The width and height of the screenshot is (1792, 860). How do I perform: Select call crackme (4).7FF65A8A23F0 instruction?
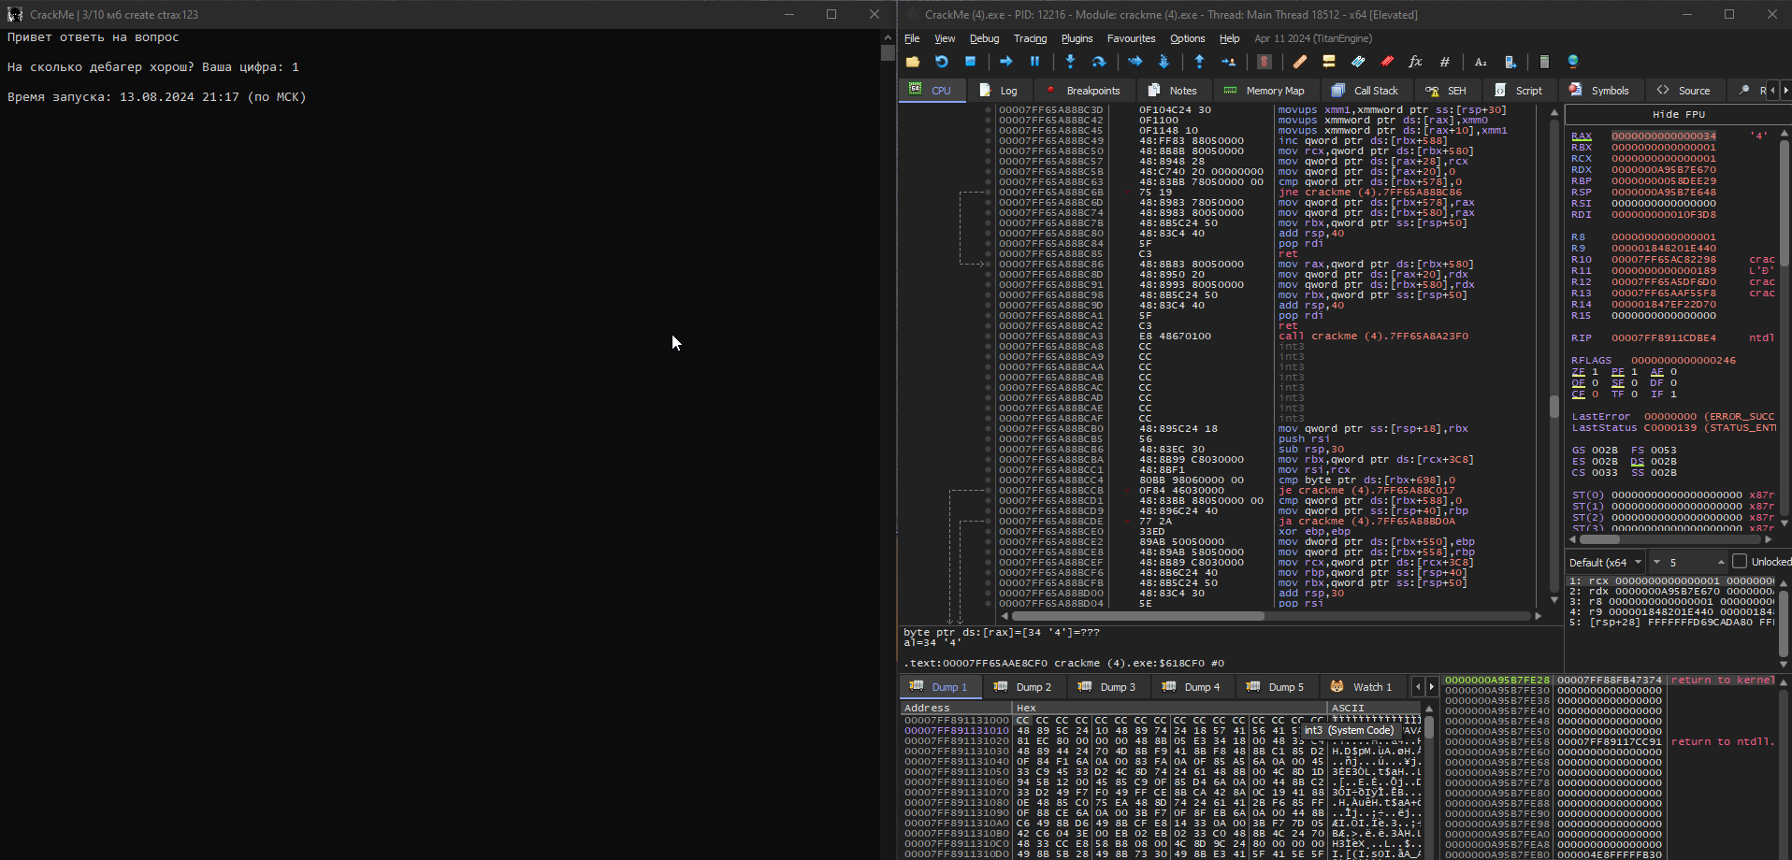(x=1373, y=337)
